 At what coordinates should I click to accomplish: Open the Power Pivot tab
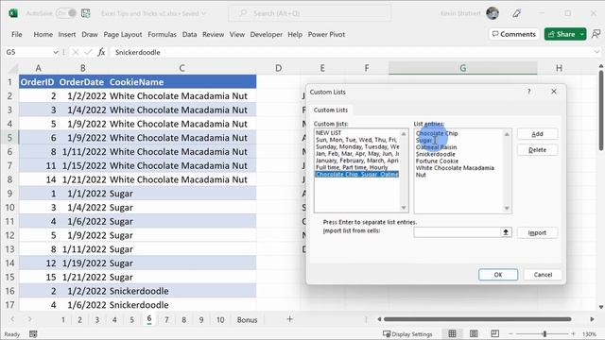tap(326, 34)
